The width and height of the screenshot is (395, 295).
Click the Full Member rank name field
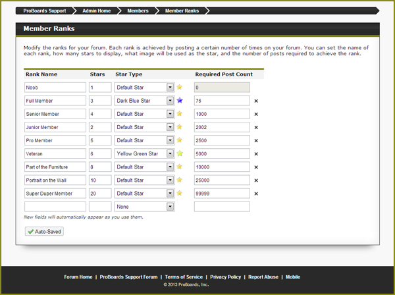pos(55,101)
